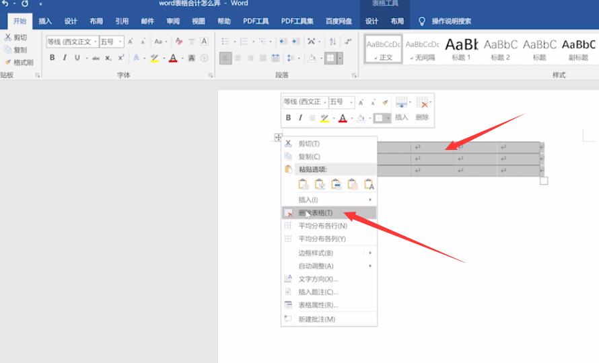Toggle underline formatting in the ribbon
Image resolution: width=599 pixels, height=363 pixels.
click(77, 58)
